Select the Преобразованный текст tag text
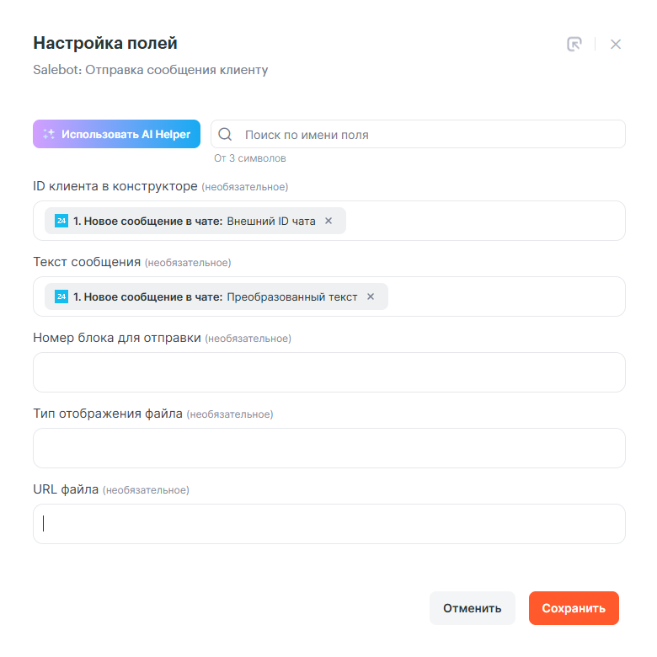 pyautogui.click(x=215, y=296)
